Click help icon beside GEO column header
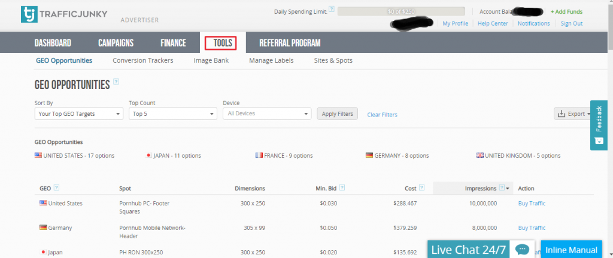This screenshot has height=258, width=613. click(56, 188)
